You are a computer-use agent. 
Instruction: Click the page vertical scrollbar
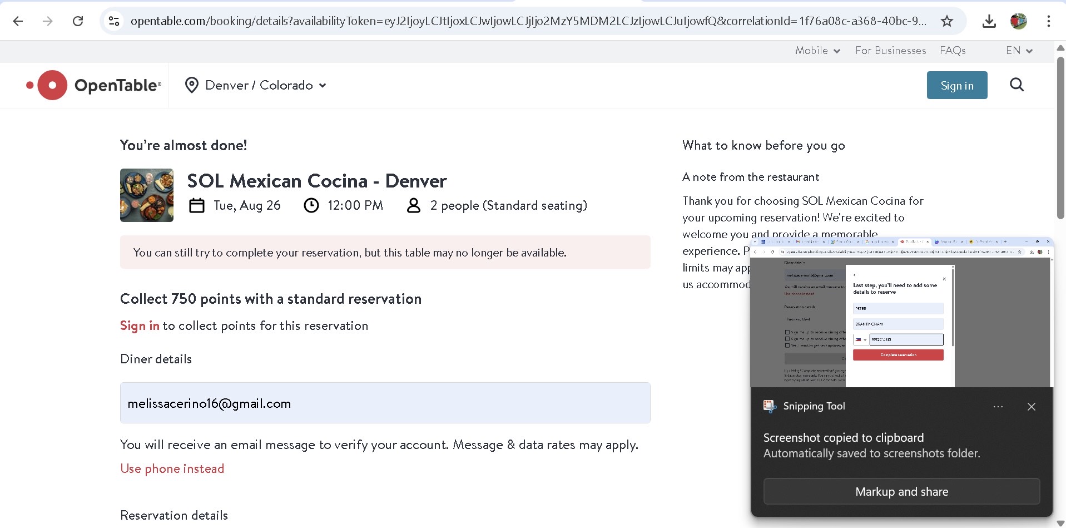pyautogui.click(x=1060, y=137)
